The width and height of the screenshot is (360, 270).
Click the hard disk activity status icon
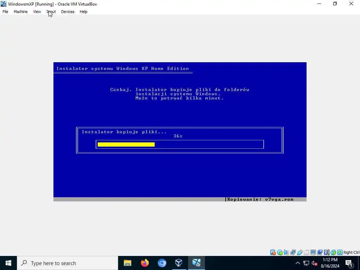coord(273,252)
